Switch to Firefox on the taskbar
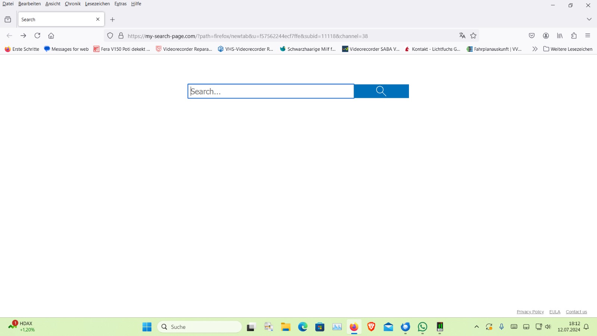 354,327
